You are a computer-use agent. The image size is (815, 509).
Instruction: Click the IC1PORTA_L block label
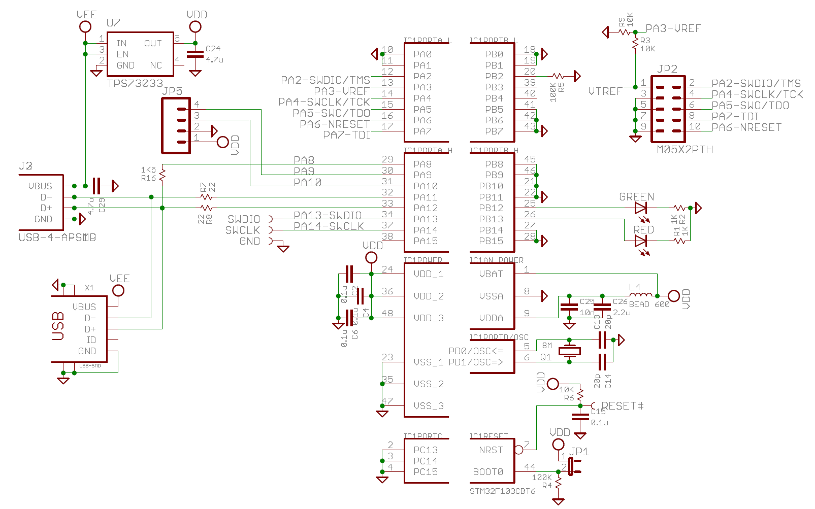[x=427, y=40]
